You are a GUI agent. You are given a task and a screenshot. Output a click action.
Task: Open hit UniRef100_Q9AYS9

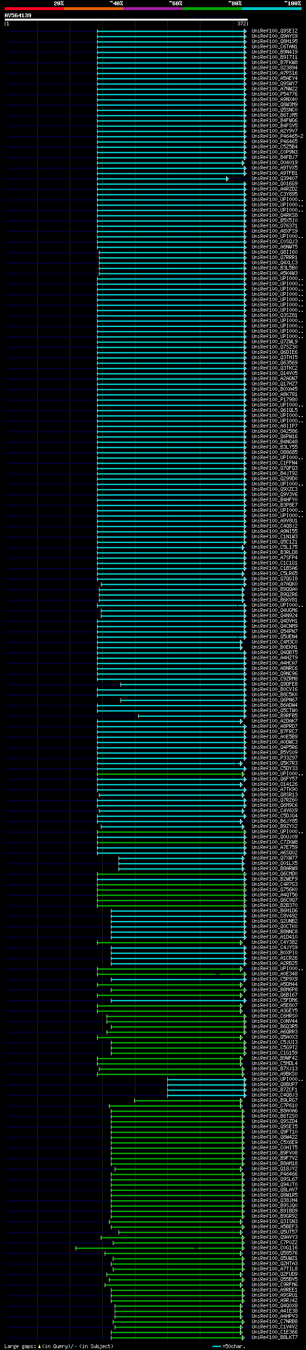click(x=274, y=36)
